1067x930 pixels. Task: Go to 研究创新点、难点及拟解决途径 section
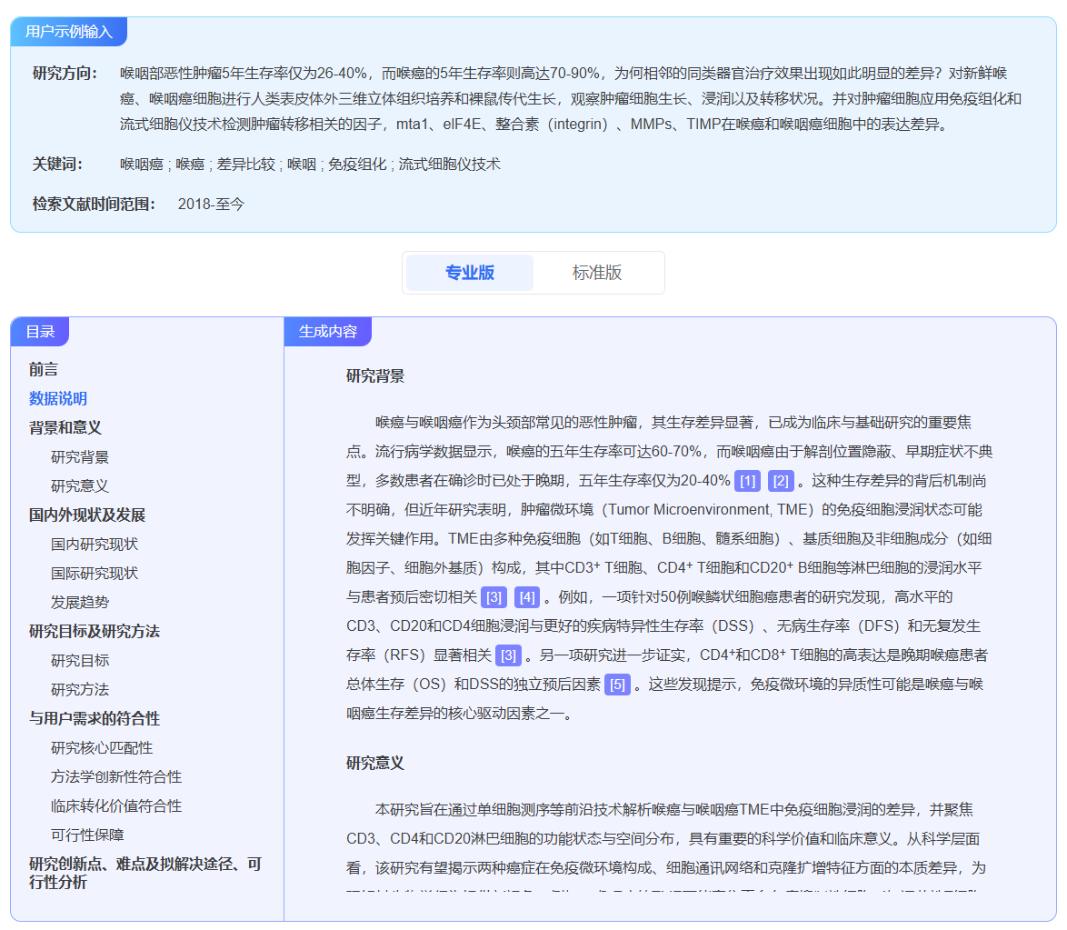tap(145, 873)
